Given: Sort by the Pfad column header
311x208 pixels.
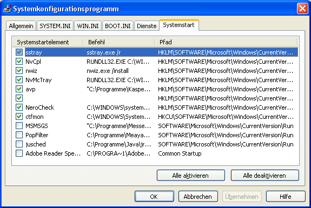Looking at the screenshot, I should pos(226,42).
